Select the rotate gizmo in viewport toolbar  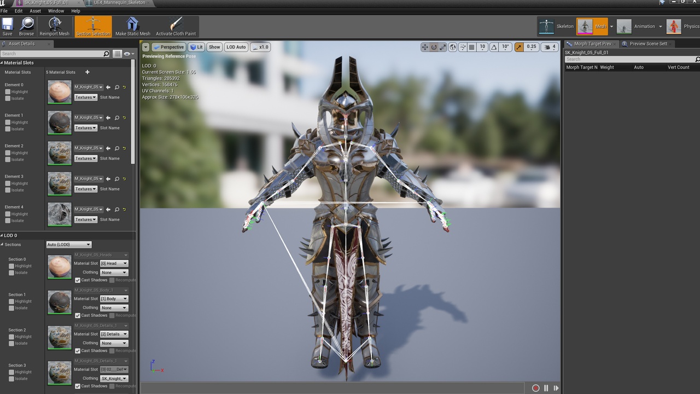434,47
